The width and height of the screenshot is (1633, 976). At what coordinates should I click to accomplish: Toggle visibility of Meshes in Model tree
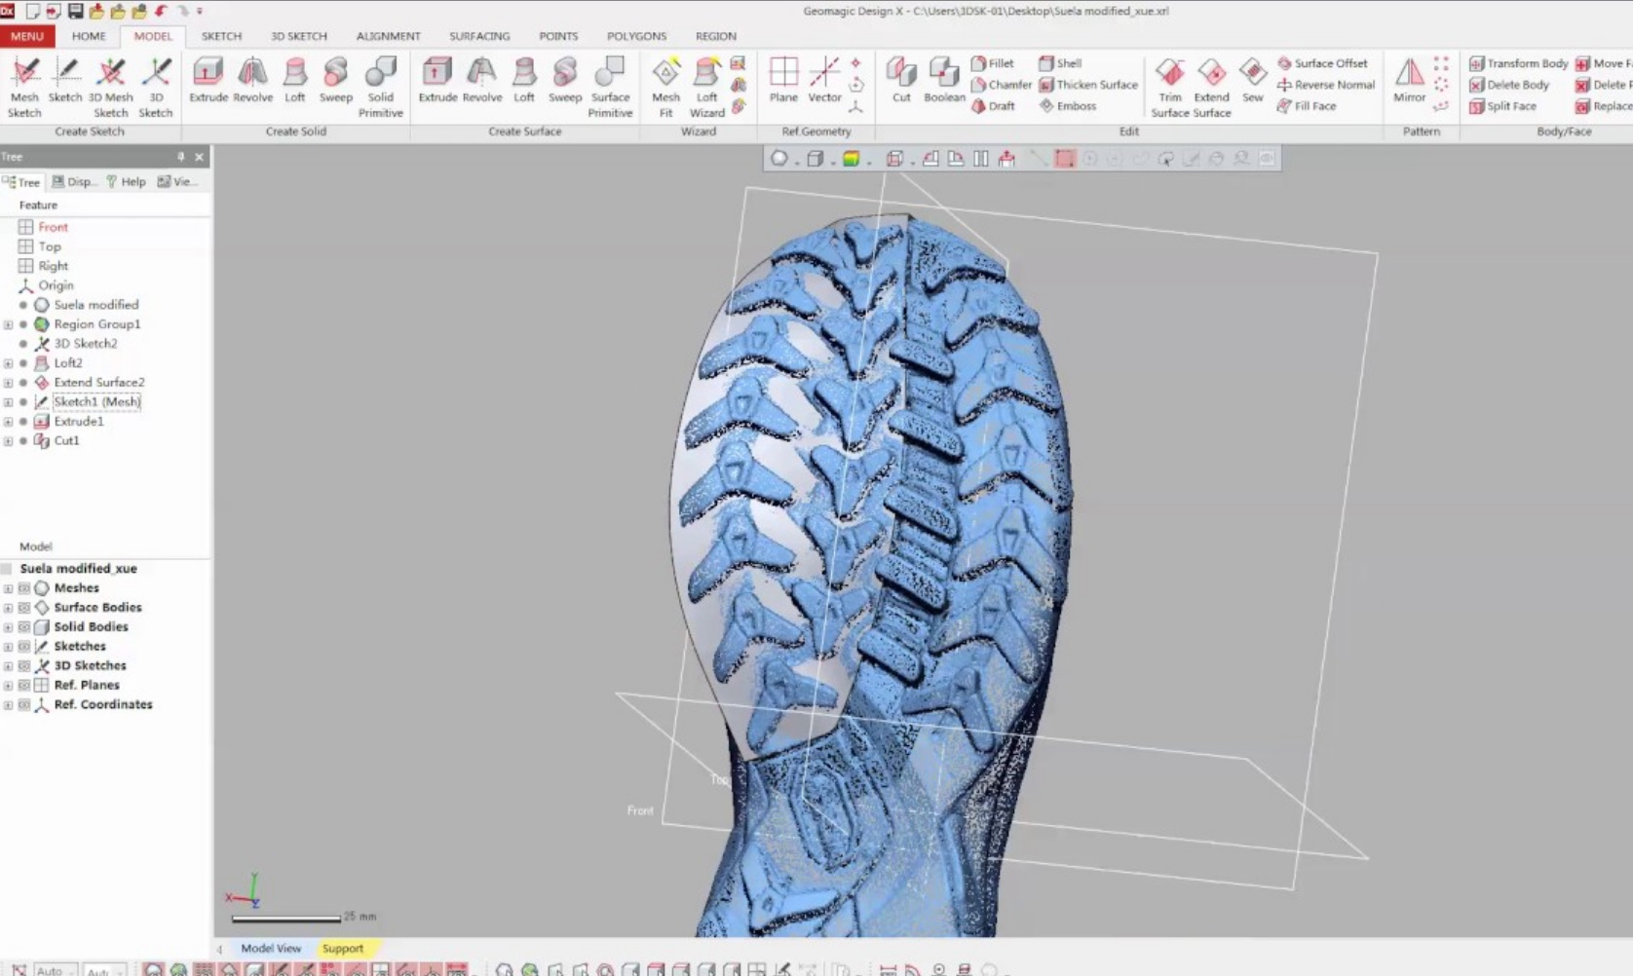pyautogui.click(x=24, y=588)
